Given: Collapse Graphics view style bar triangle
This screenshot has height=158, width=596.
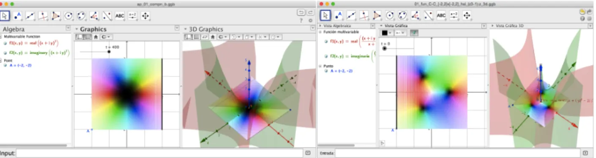Looking at the screenshot, I should click(77, 29).
